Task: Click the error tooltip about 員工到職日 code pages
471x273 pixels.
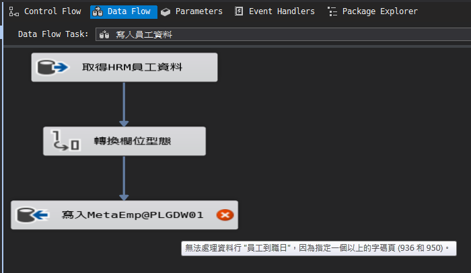Action: (x=318, y=248)
